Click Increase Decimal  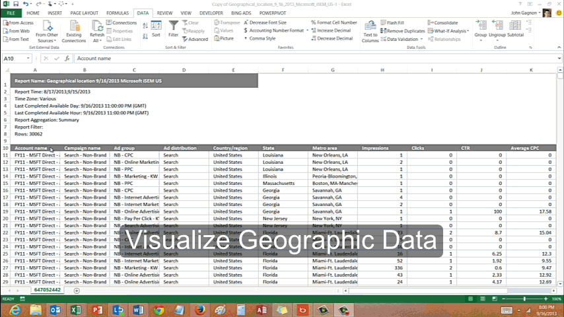coord(331,30)
